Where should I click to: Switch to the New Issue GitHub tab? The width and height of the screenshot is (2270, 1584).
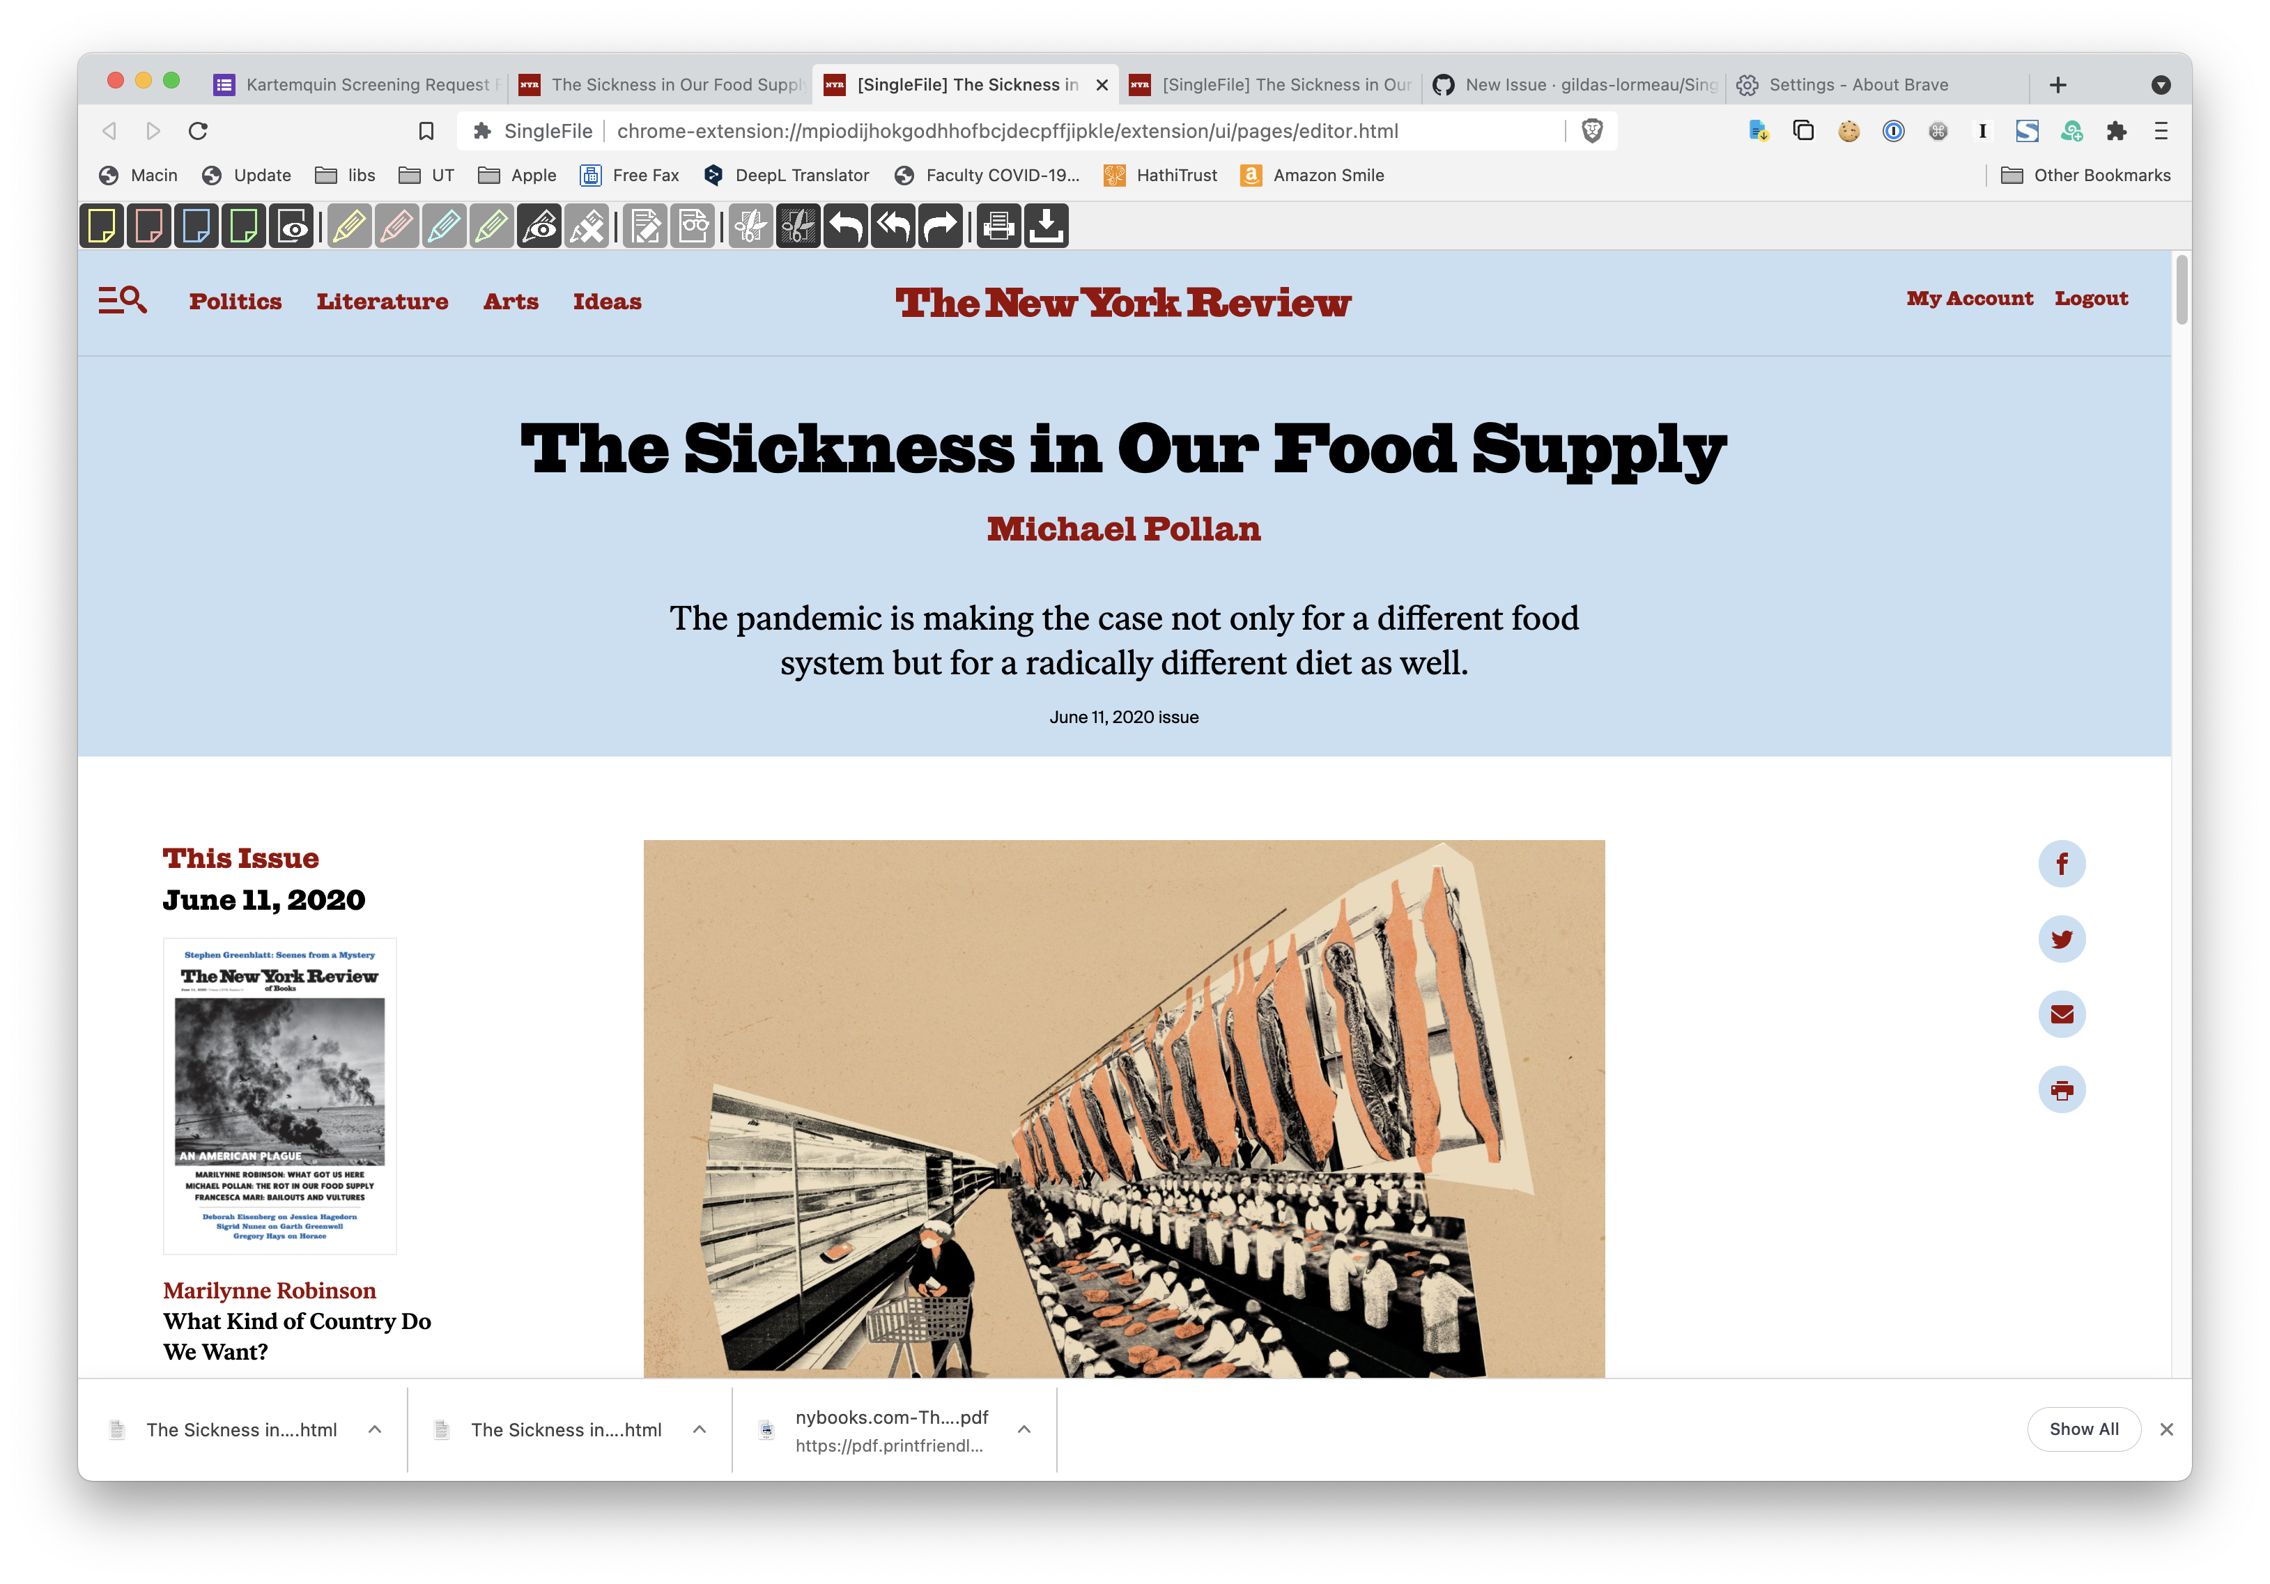tap(1576, 85)
